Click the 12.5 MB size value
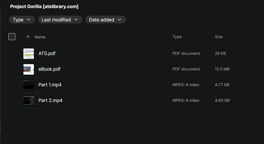Viewport: 264px width, 144px height. point(222,69)
